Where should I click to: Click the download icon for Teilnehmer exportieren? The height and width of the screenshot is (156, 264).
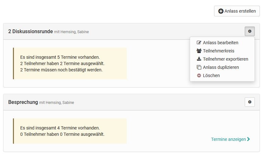[199, 59]
